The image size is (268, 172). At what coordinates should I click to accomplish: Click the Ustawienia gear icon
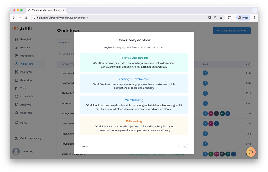click(x=17, y=96)
